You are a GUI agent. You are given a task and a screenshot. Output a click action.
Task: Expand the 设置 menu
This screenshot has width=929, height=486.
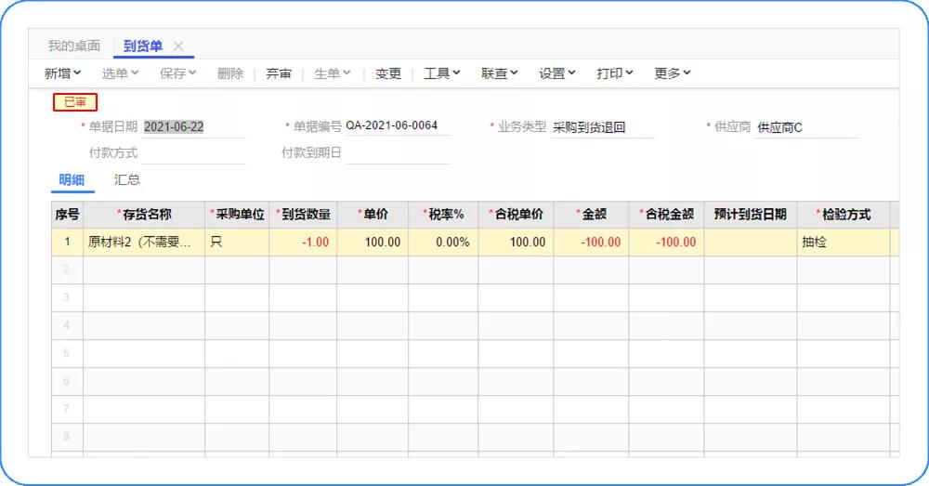click(556, 72)
